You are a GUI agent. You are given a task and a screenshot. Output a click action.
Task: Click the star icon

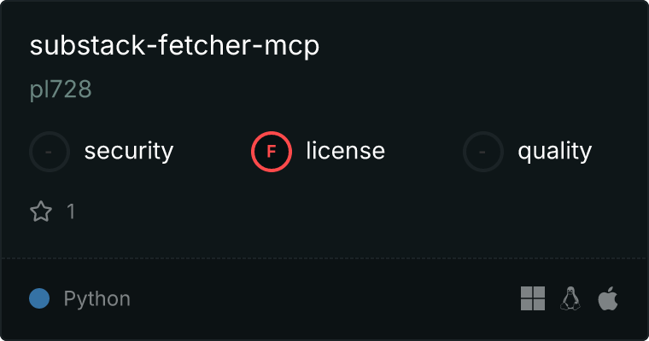[41, 211]
